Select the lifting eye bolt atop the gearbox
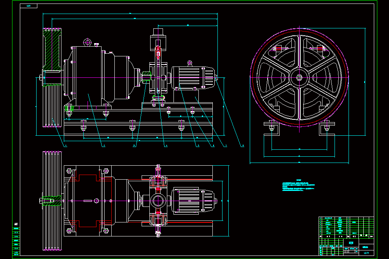The image size is (389, 259). pyautogui.click(x=87, y=42)
